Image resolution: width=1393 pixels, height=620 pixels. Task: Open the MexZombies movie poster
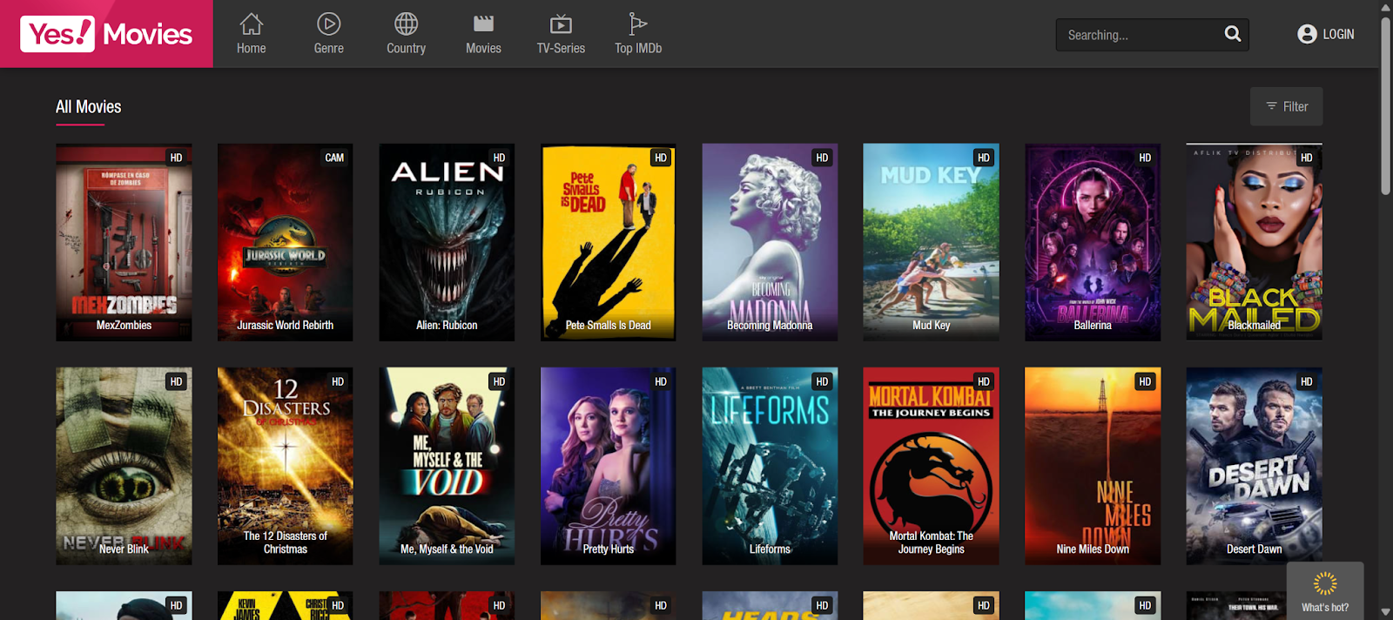[124, 242]
